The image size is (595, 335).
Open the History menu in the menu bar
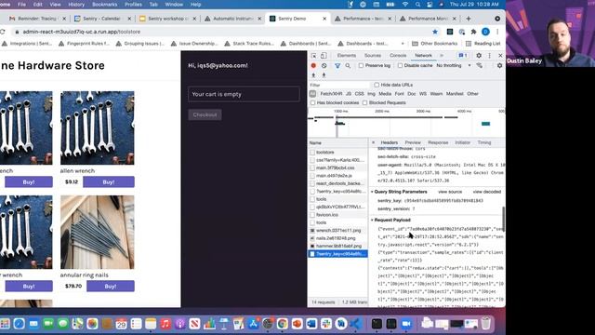tap(76, 5)
